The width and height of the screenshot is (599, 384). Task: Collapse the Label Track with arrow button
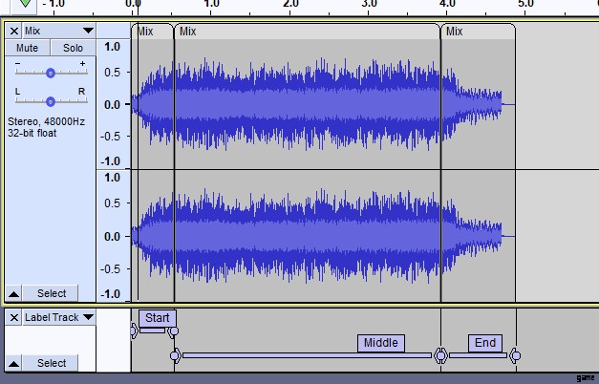coord(14,363)
